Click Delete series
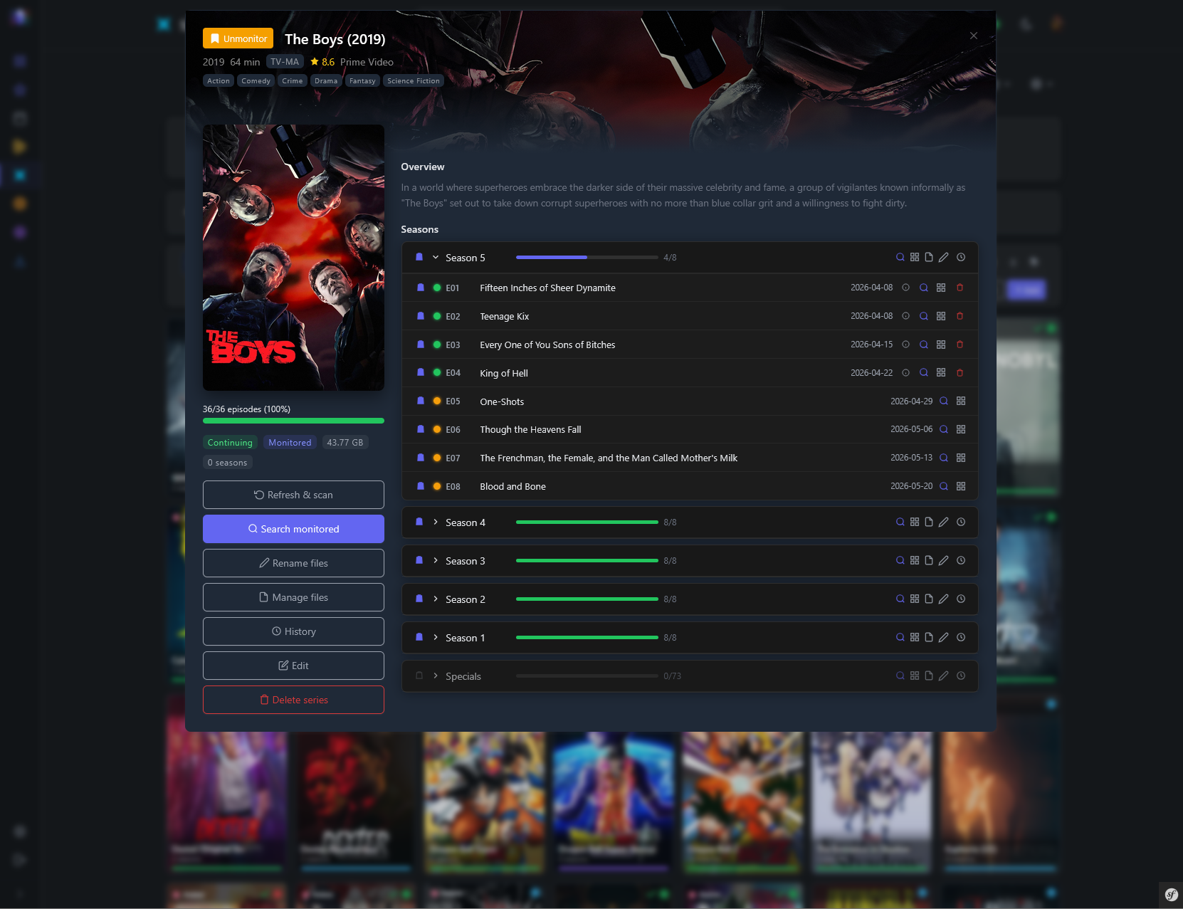Viewport: 1183px width, 909px height. click(x=293, y=700)
